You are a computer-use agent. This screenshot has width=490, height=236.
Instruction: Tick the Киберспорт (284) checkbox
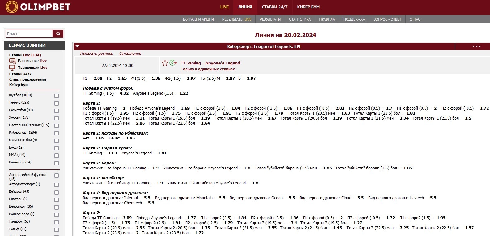[x=56, y=133]
